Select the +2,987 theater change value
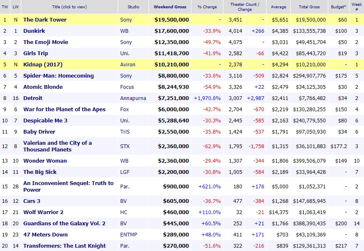Screen dimensions: 364x251 coord(255,98)
